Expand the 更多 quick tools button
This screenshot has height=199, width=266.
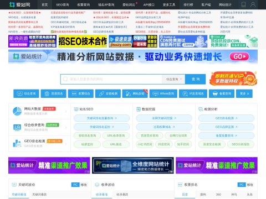pos(244,93)
